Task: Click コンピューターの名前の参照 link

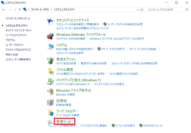Action: coord(70,53)
